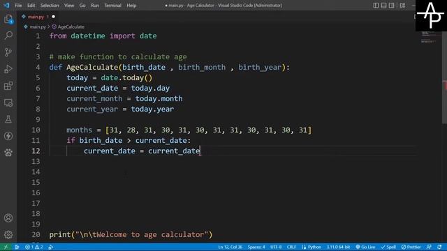Open the Extensions view
The width and height of the screenshot is (447, 251).
tap(8, 86)
